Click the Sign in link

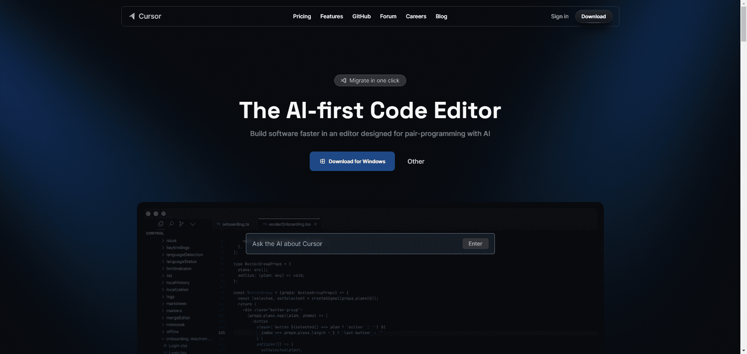point(559,16)
